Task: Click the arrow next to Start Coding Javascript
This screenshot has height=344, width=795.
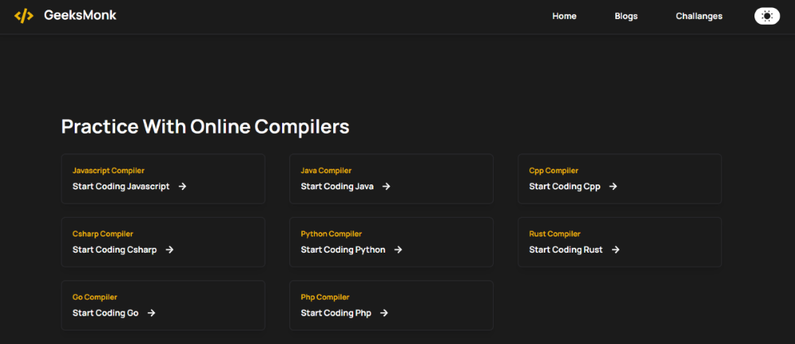Action: point(183,187)
